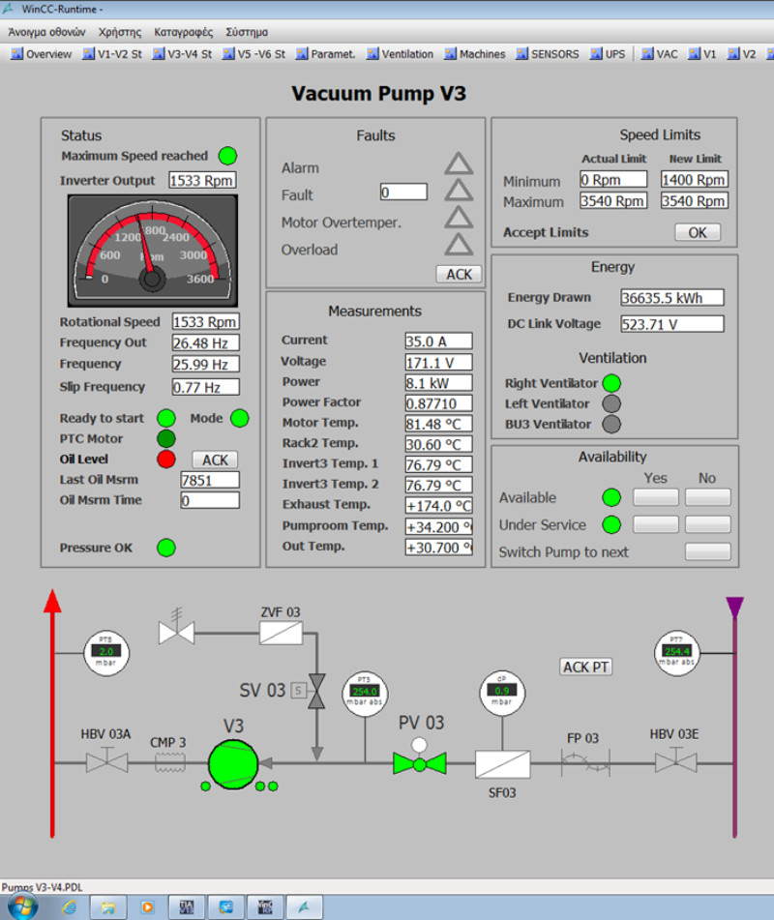The height and width of the screenshot is (920, 774).
Task: Click the Mode indicator light
Action: 239,418
